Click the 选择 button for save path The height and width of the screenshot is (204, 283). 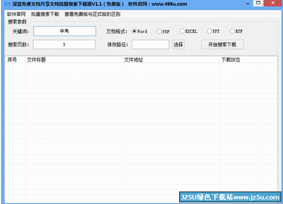(178, 45)
